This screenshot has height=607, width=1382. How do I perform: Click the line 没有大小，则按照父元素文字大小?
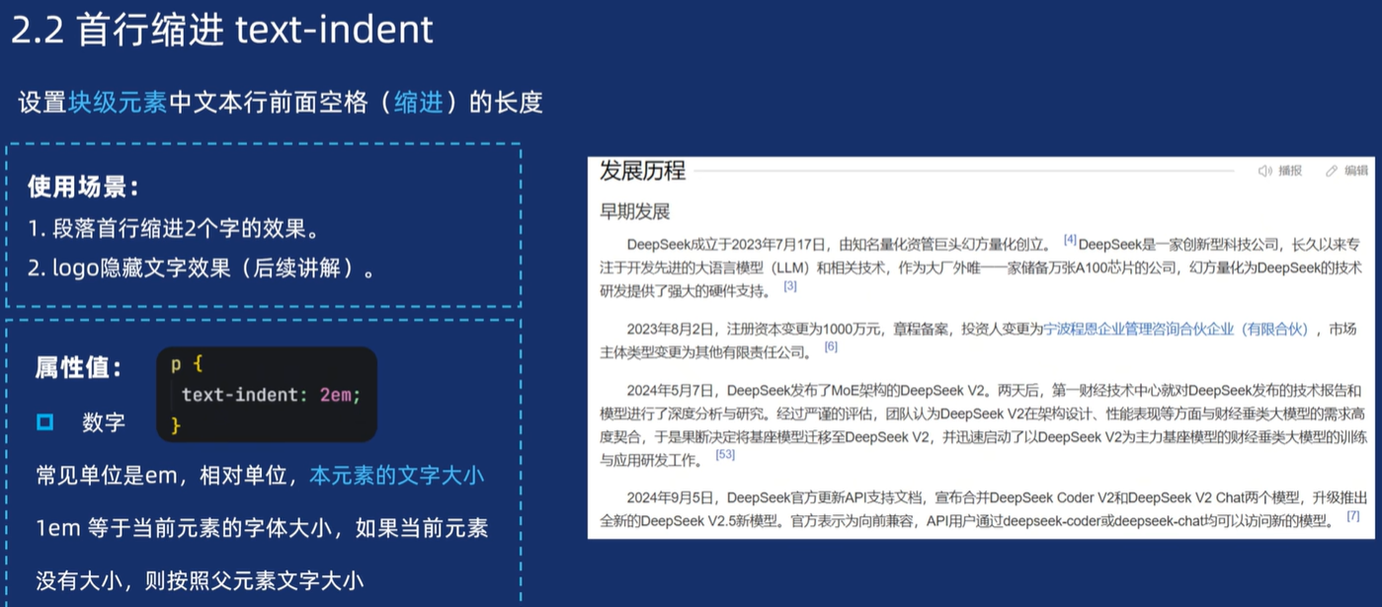(x=200, y=579)
